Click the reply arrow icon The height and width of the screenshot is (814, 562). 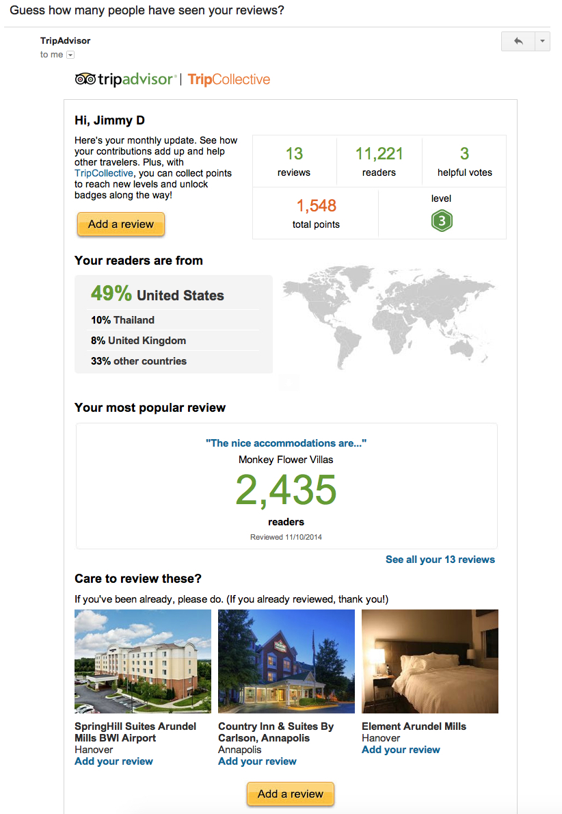point(518,41)
